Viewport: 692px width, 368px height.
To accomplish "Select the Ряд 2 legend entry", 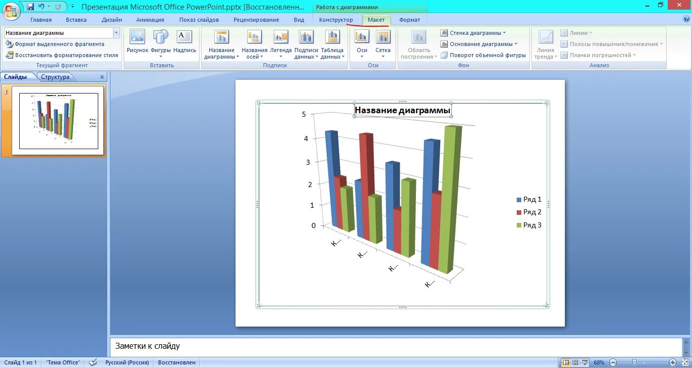I will (529, 212).
